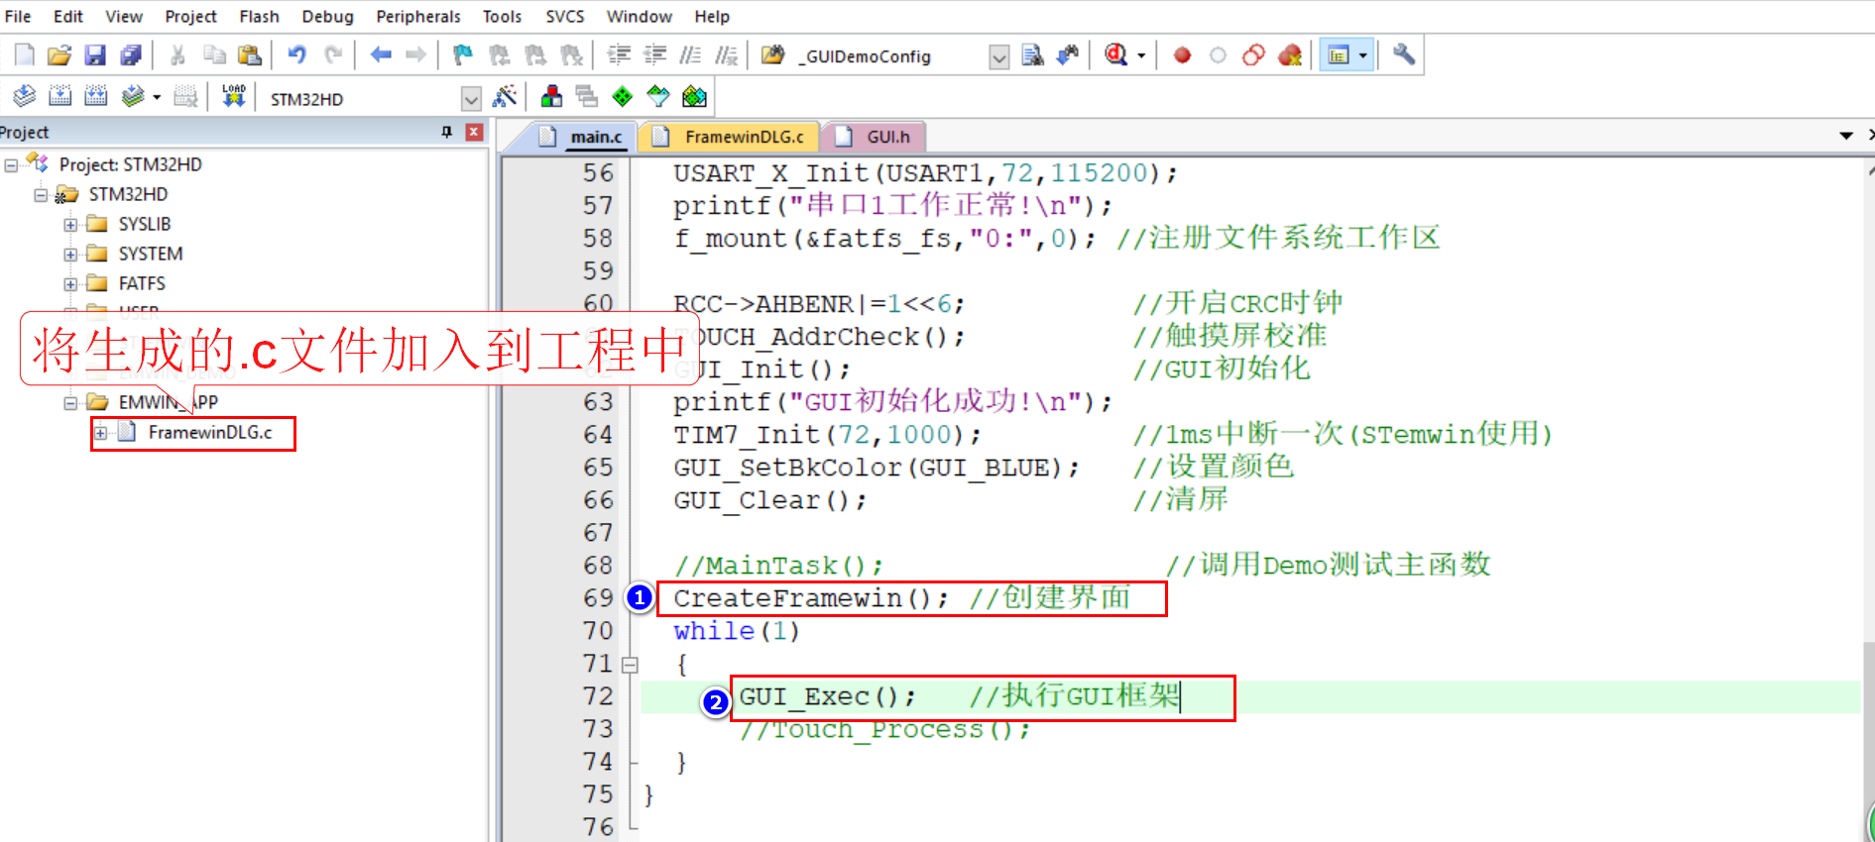Comment out selection with the toolbar icon
Viewport: 1875px width, 842px height.
coord(690,55)
